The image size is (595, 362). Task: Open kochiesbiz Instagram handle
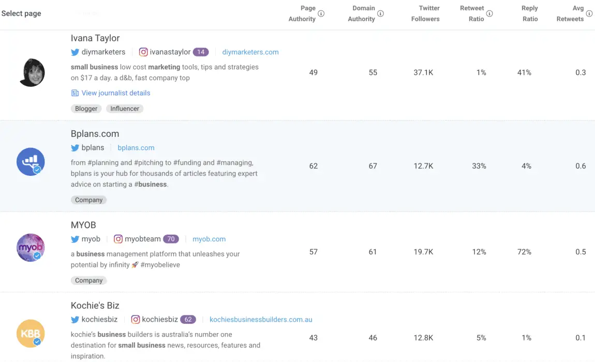(160, 320)
